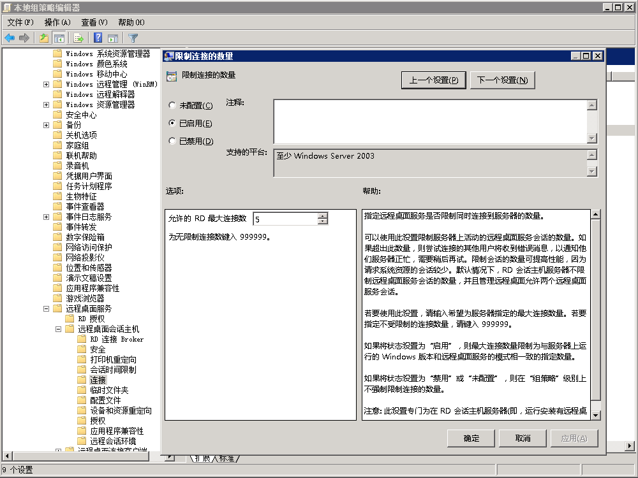The height and width of the screenshot is (478, 638).
Task: Click the Export list toolbar icon
Action: click(x=78, y=38)
